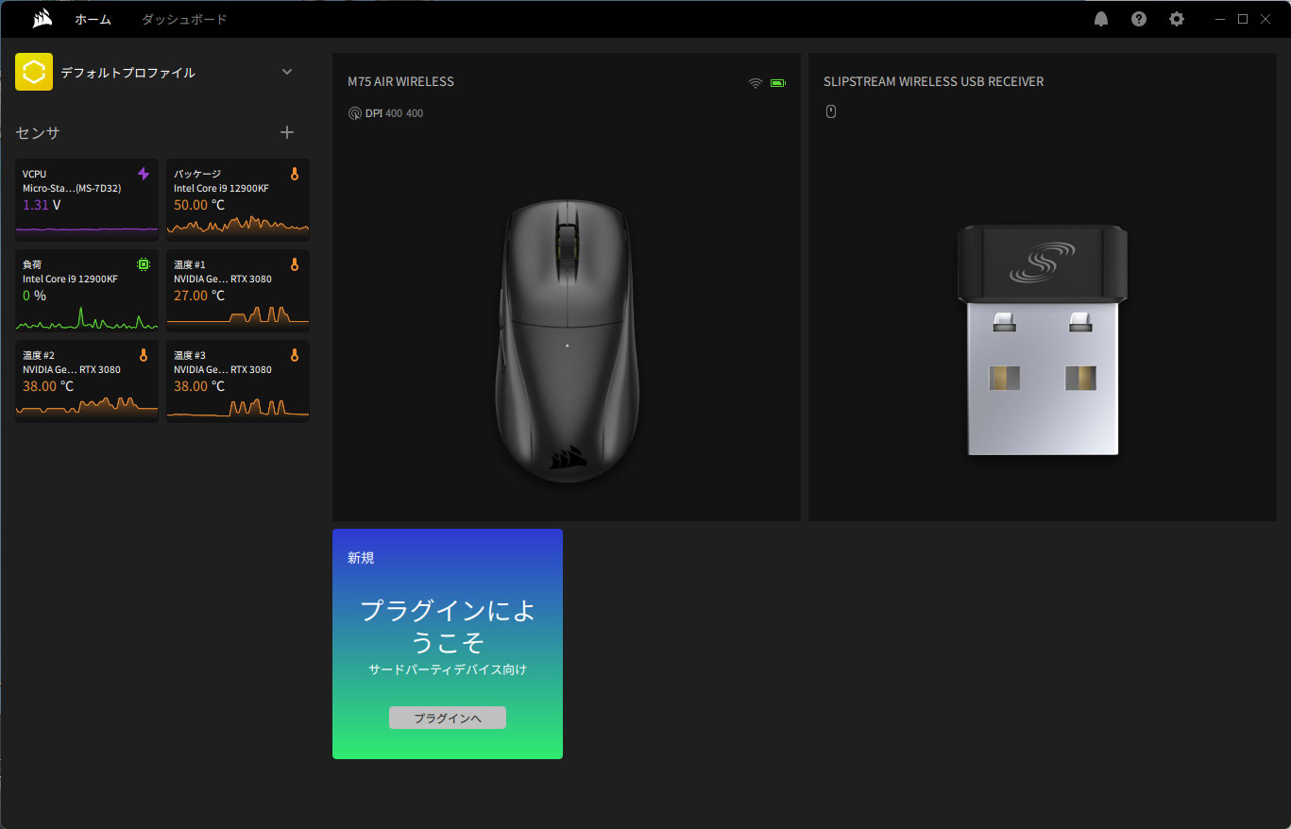Click the M75 AIR WIRELESS title
The width and height of the screenshot is (1291, 829).
(400, 82)
